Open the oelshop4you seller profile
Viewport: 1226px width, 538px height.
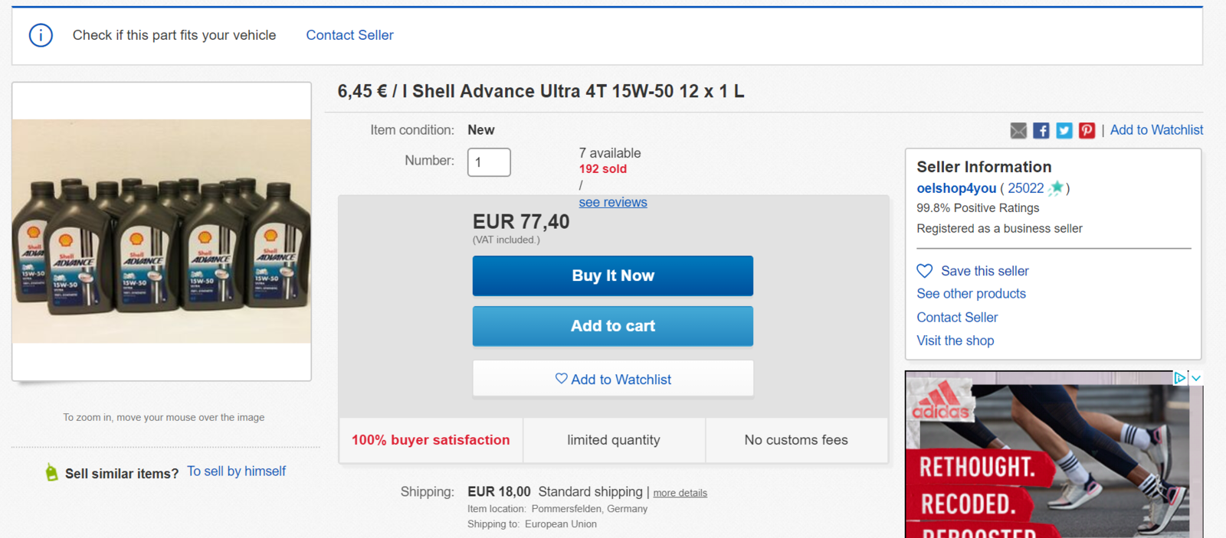[x=956, y=188]
